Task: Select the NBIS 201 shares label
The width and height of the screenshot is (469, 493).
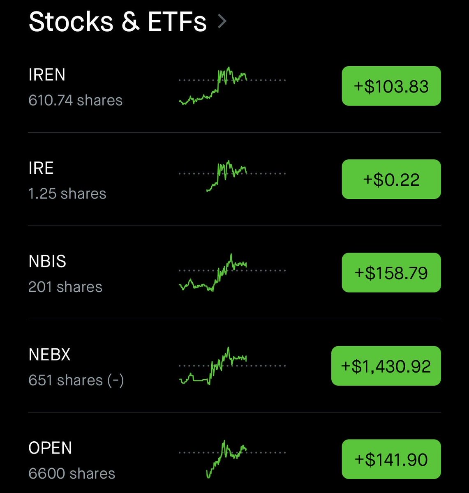Action: click(x=65, y=287)
